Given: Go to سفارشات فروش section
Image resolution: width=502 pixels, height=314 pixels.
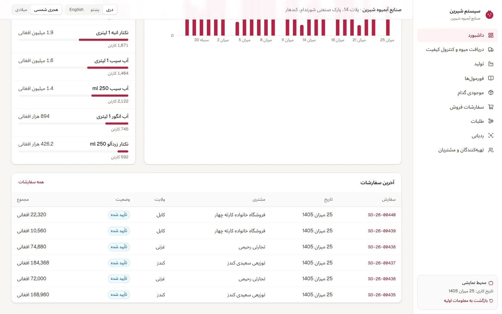Looking at the screenshot, I should click(x=457, y=107).
